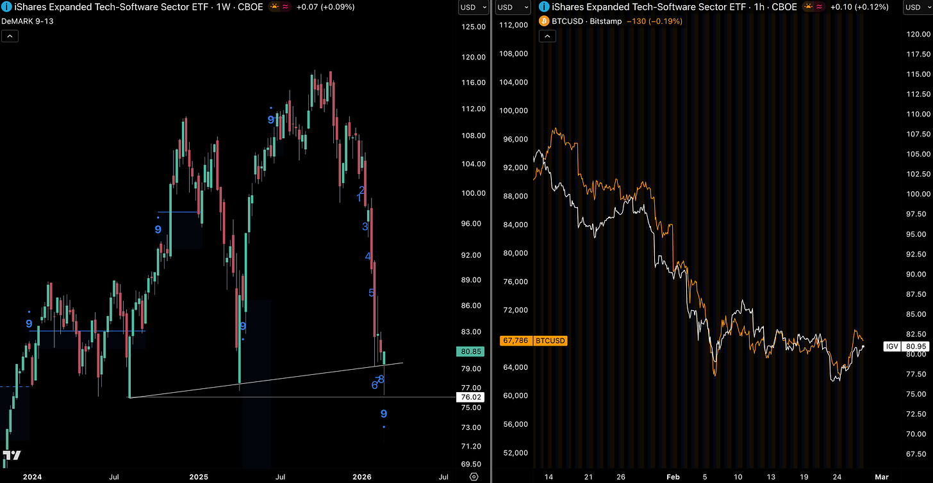This screenshot has width=933, height=483.
Task: Click the pre-market sun icon in weekly chart
Action: tap(274, 7)
